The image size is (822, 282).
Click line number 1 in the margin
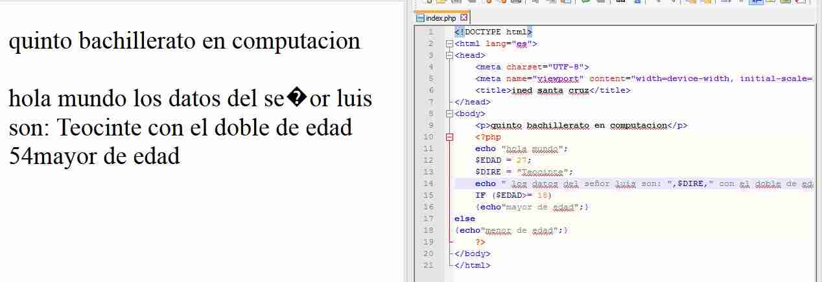click(x=430, y=32)
